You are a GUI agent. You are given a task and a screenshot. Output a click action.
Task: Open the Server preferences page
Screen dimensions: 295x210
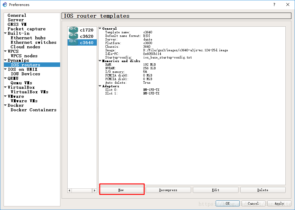[x=16, y=20]
